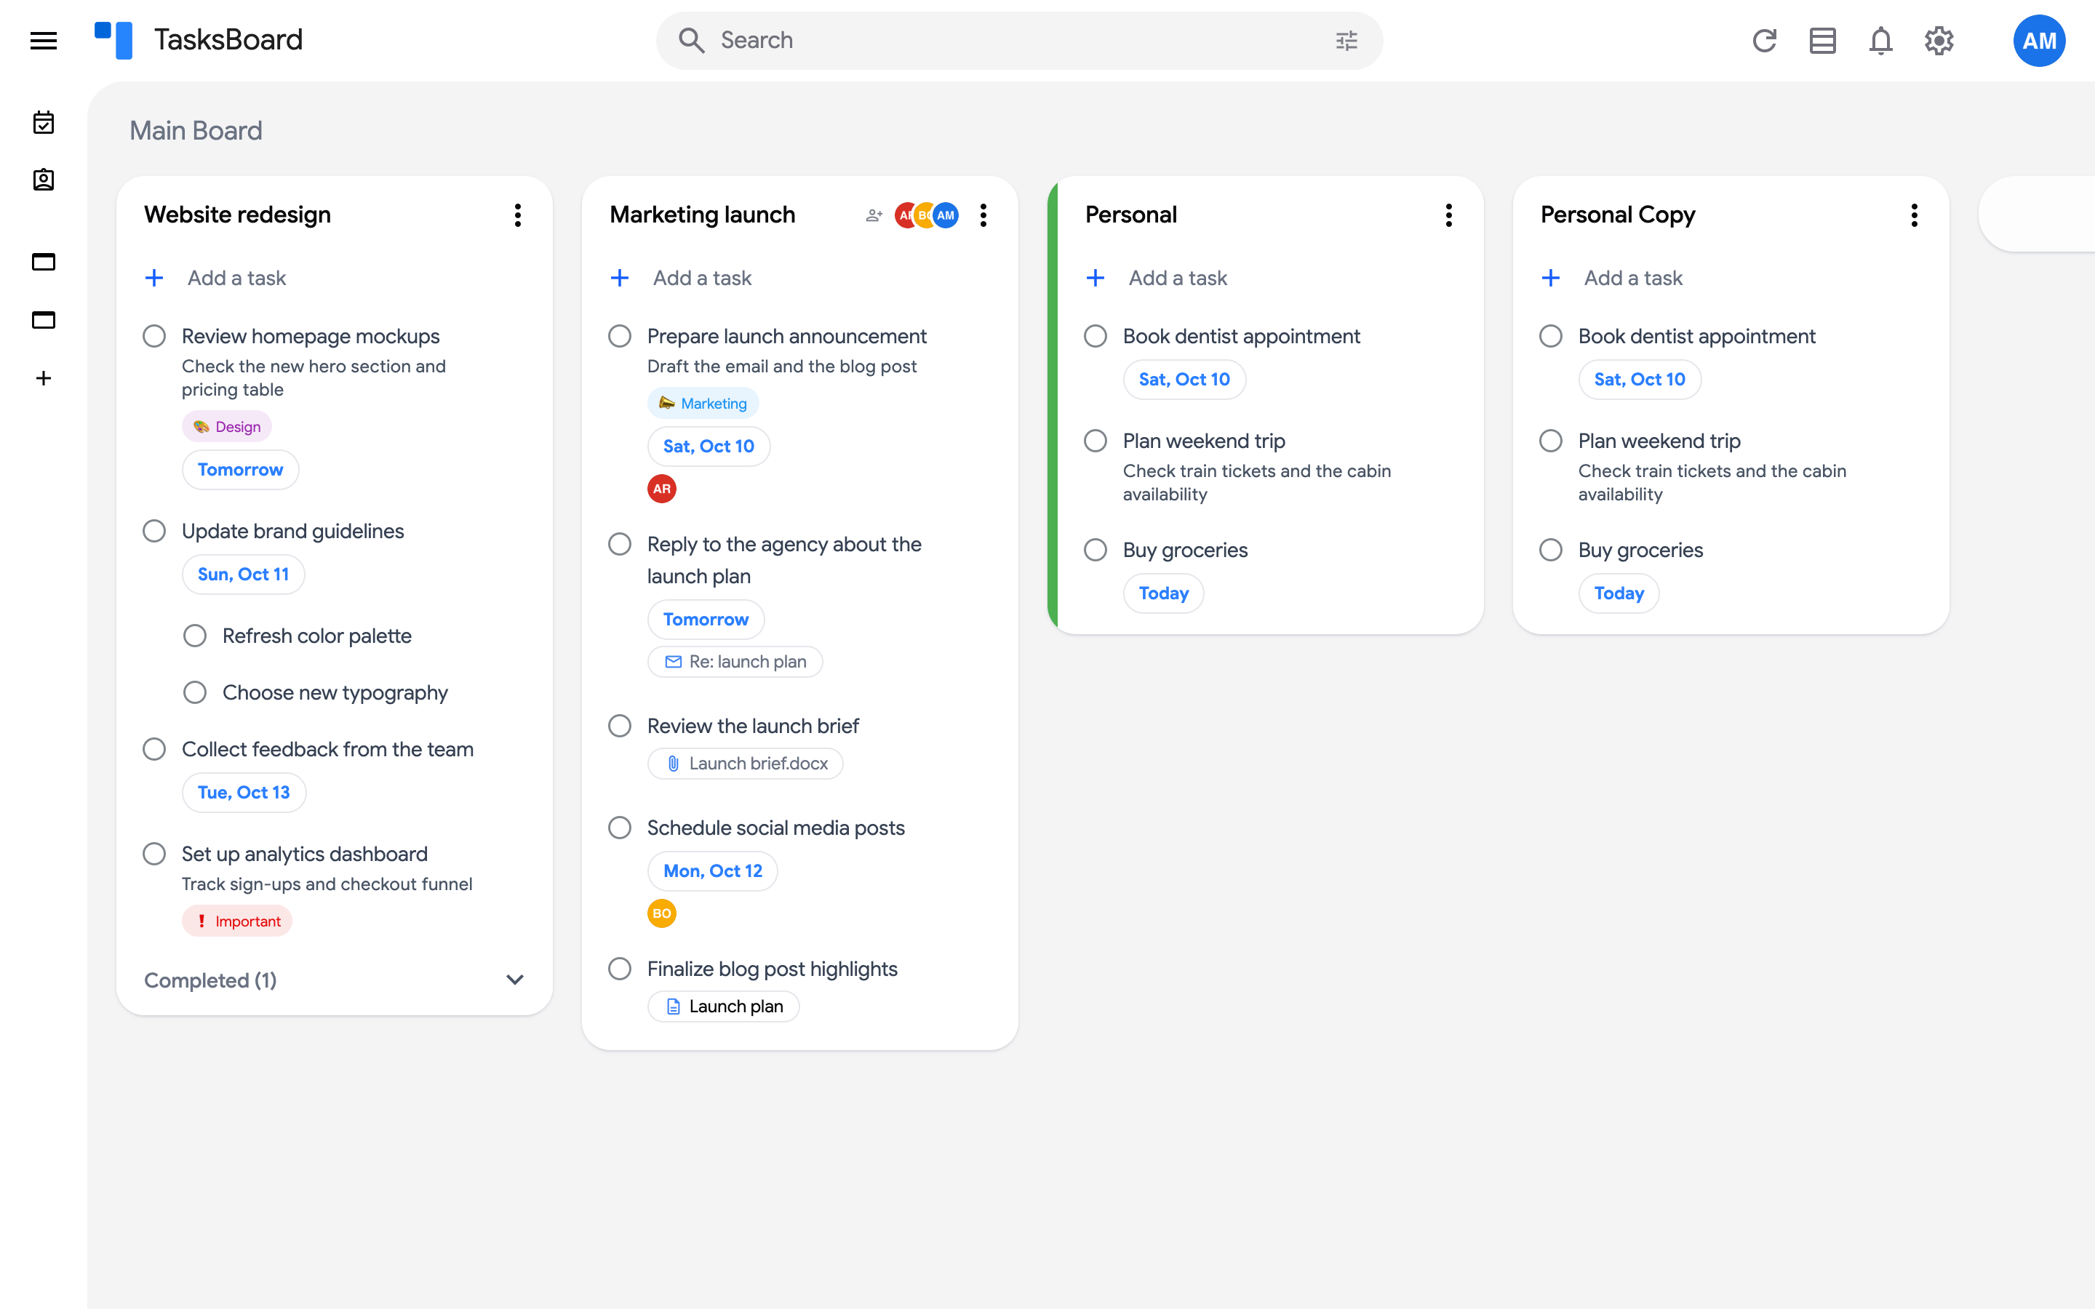Complete Plan weekend trip in Personal Copy

(x=1550, y=441)
